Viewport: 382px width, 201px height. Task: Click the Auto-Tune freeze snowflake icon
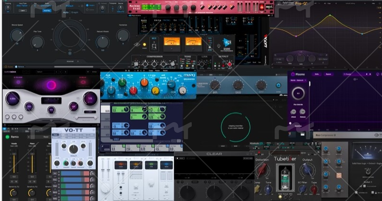pyautogui.click(x=70, y=53)
